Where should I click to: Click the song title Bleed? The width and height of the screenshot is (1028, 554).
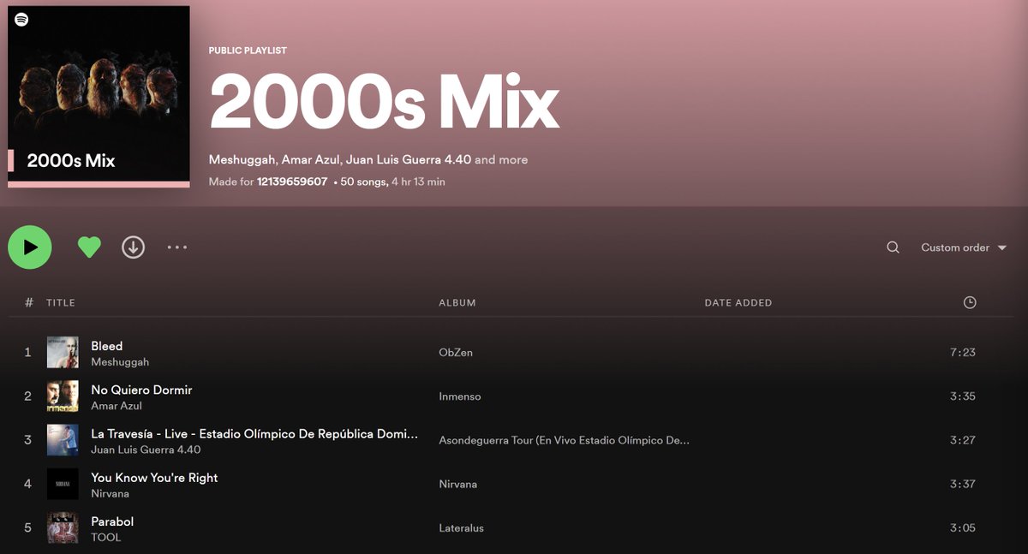coord(107,346)
